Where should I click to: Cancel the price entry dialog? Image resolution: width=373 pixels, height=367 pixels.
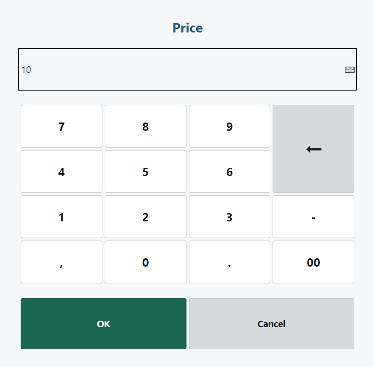(271, 324)
